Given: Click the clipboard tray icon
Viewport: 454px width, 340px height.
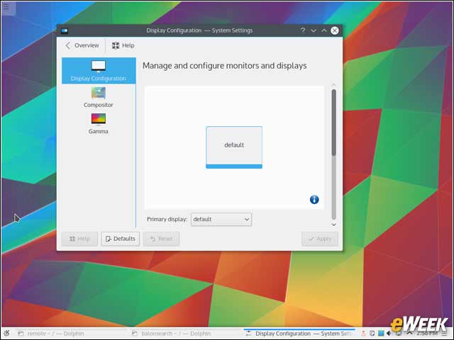Looking at the screenshot, I should click(372, 334).
